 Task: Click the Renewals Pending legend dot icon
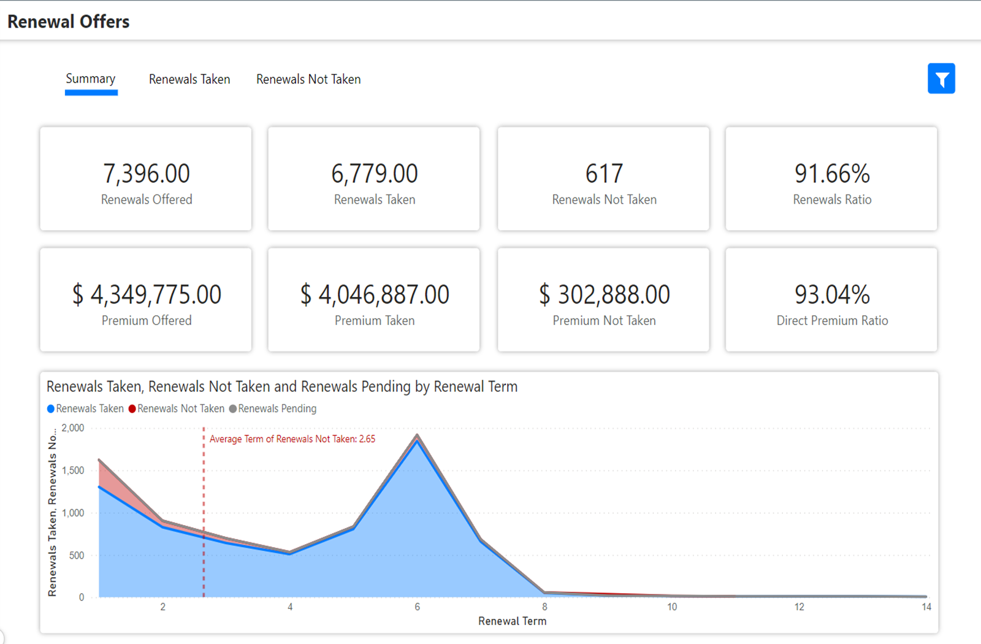coord(233,408)
